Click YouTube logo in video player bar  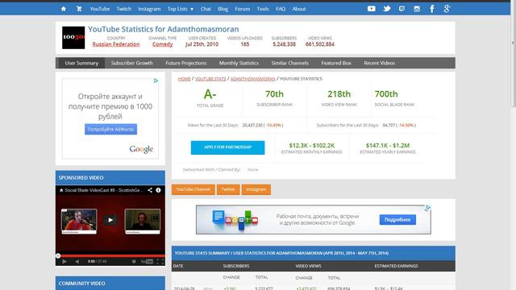[x=147, y=261]
